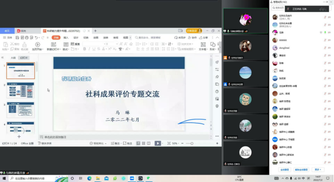Viewport: 334px width, 182px height.
Task: Click the print icon in WPS toolbar
Action: pyautogui.click(x=27, y=38)
